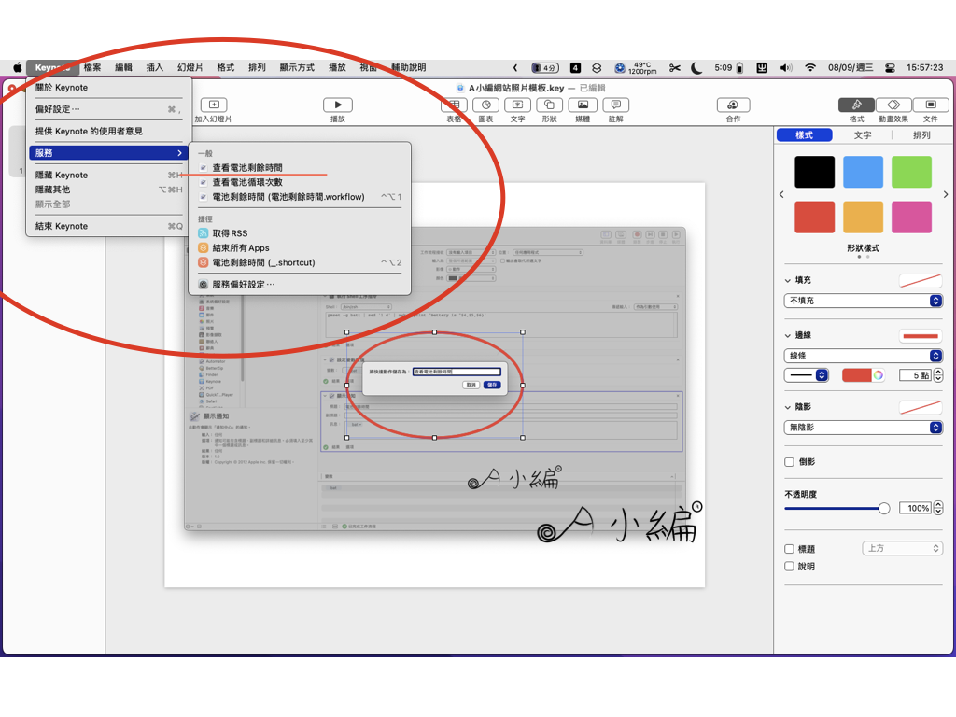Run 電池剩餘時間.workflow service
This screenshot has width=956, height=717.
(x=300, y=196)
